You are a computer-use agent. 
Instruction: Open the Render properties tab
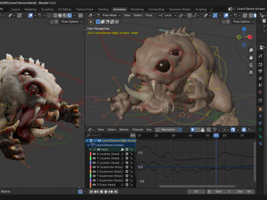click(x=260, y=64)
